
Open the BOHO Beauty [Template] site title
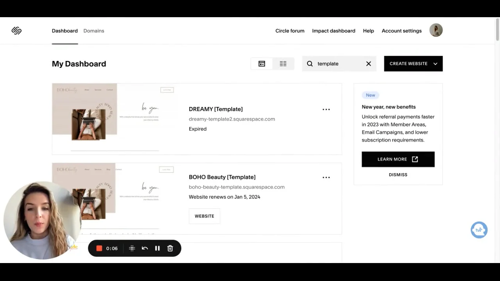pyautogui.click(x=222, y=177)
